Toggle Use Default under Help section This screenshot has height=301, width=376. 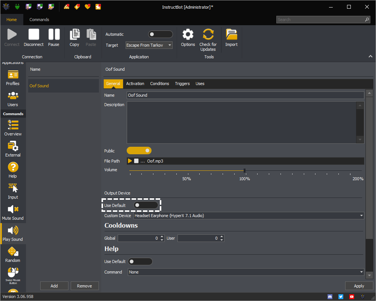(x=140, y=261)
